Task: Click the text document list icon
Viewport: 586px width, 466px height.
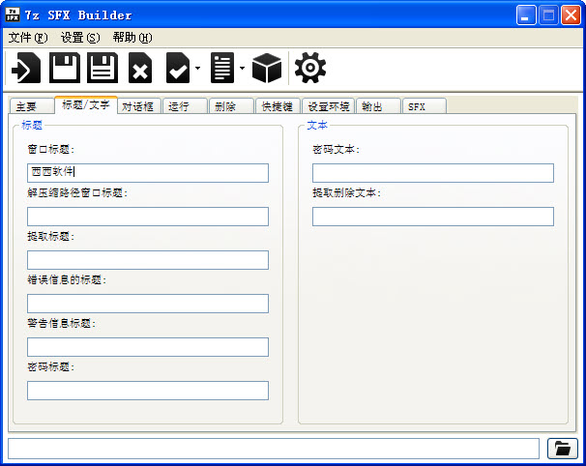Action: pos(222,69)
